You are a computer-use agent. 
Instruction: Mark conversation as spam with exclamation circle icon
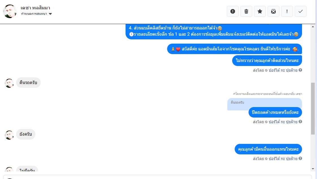click(233, 11)
